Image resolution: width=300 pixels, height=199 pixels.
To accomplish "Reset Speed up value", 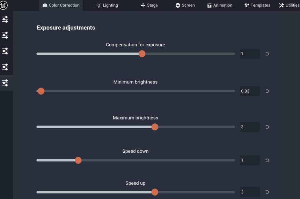I will click(x=267, y=192).
